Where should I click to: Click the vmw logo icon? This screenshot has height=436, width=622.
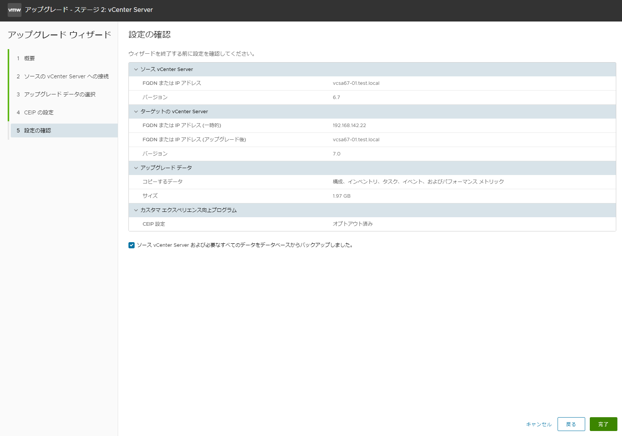coord(15,10)
